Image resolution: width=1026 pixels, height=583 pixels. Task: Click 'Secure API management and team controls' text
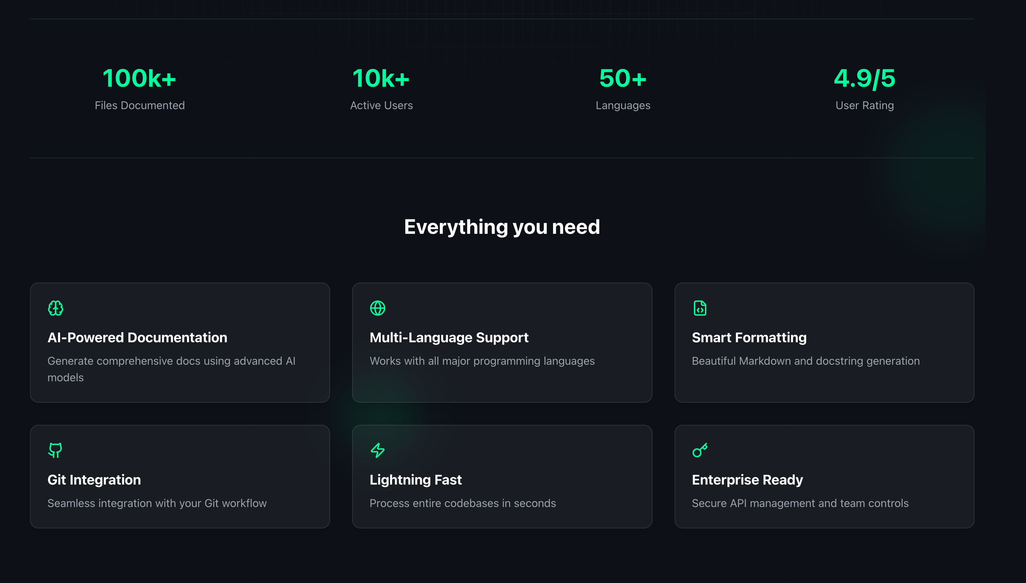800,503
